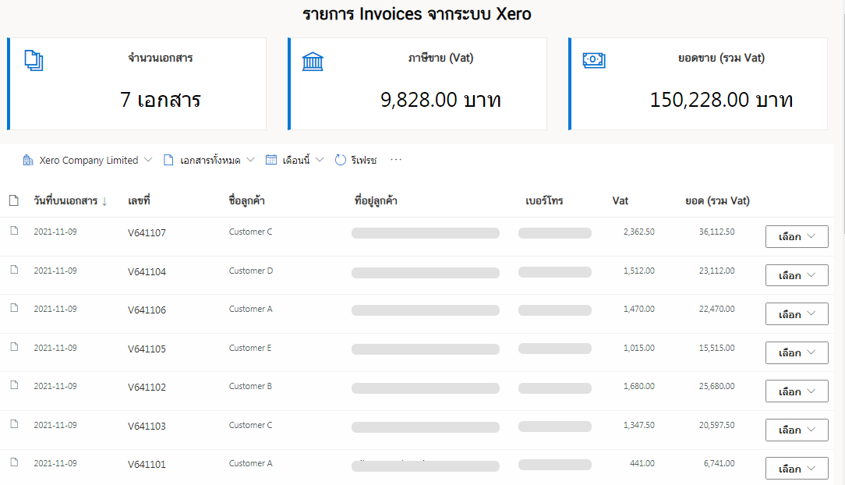The height and width of the screenshot is (485, 845).
Task: Click the file icon in the table header column
Action: pos(13,200)
